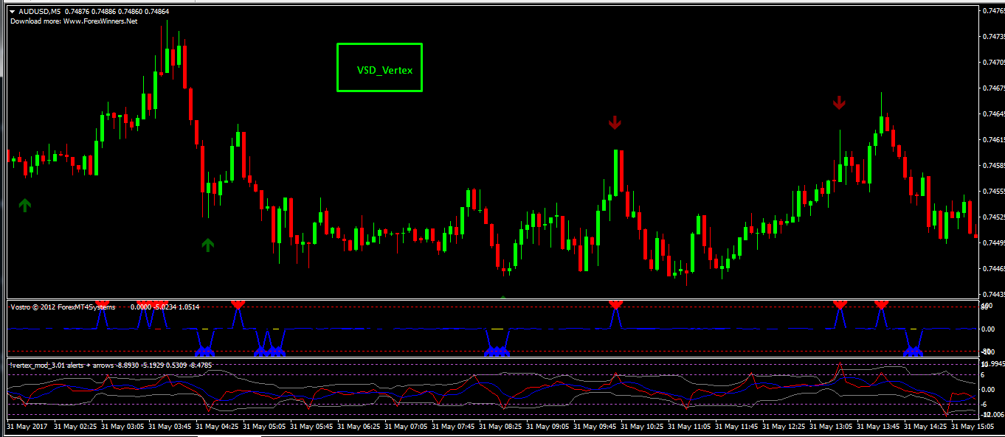Click the red Vostro marker near 09:45
Image resolution: width=1005 pixels, height=437 pixels.
tap(616, 304)
